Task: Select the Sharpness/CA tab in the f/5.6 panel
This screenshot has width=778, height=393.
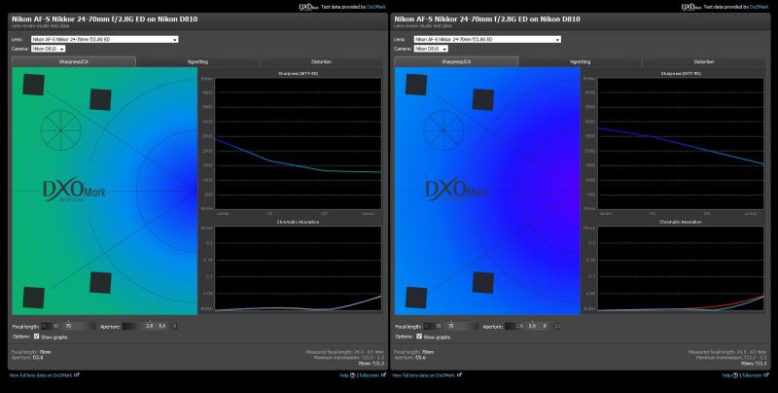Action: coord(456,61)
